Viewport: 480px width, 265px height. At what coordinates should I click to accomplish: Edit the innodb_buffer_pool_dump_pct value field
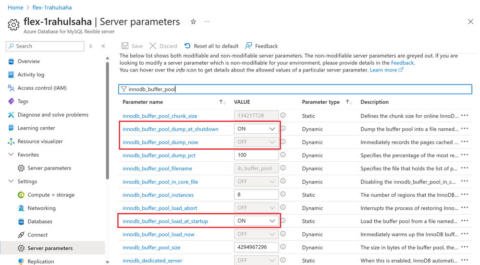pyautogui.click(x=256, y=155)
